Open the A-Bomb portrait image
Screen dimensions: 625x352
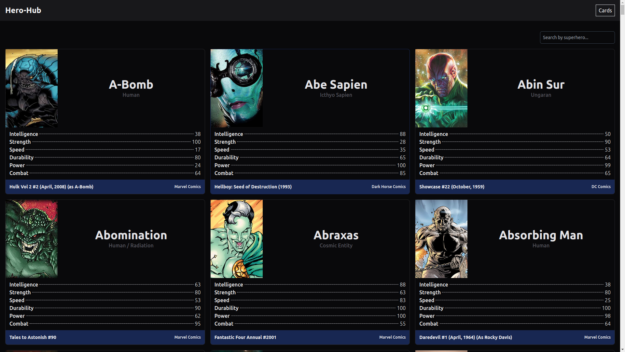32,88
